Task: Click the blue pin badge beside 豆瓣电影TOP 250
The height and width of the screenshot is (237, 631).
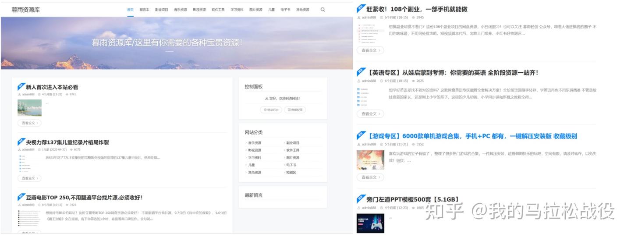Action: tap(21, 197)
